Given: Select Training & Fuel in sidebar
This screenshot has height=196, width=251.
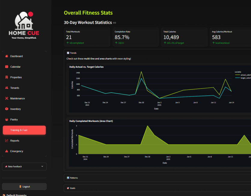Looking at the screenshot, I should point(24,130).
